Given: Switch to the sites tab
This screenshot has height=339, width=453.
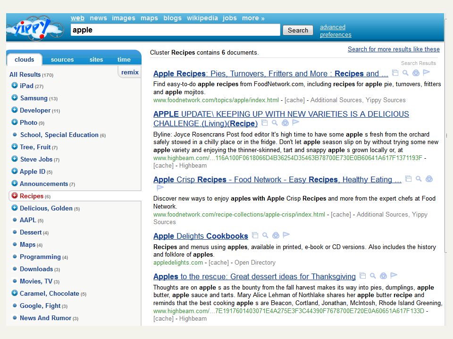Looking at the screenshot, I should (x=96, y=60).
